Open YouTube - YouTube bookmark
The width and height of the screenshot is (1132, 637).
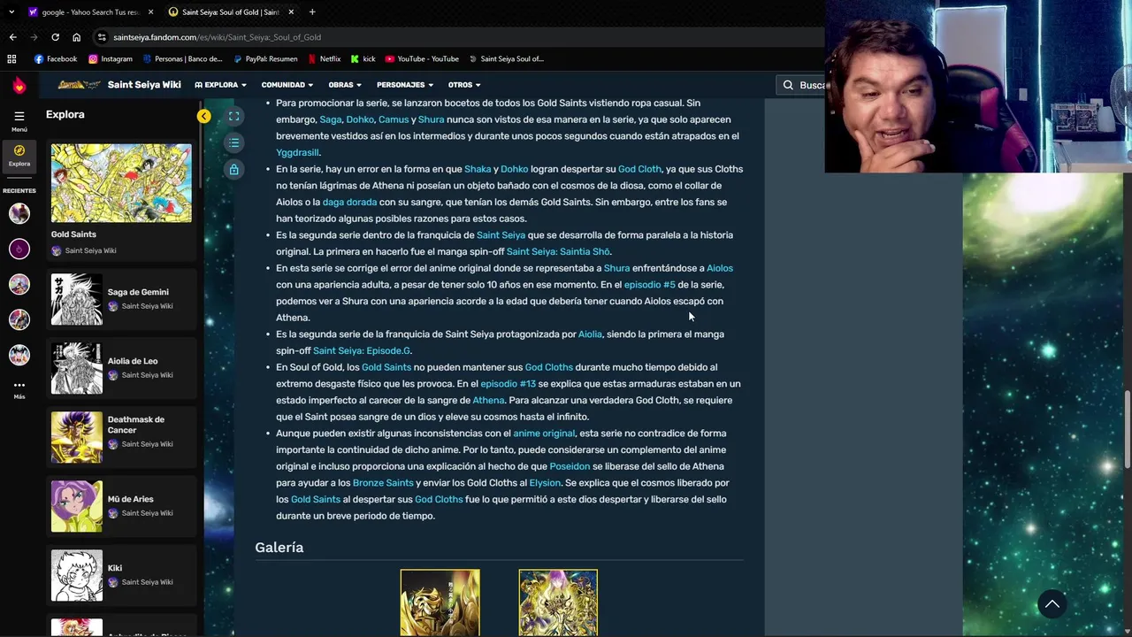click(422, 58)
